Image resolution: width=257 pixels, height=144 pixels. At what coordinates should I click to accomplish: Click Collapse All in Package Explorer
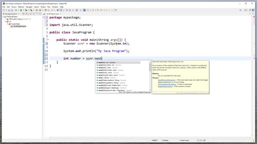pyautogui.click(x=23, y=14)
